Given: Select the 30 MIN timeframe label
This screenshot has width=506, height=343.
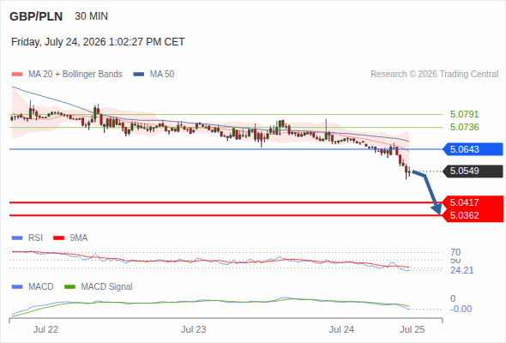Looking at the screenshot, I should [x=91, y=16].
